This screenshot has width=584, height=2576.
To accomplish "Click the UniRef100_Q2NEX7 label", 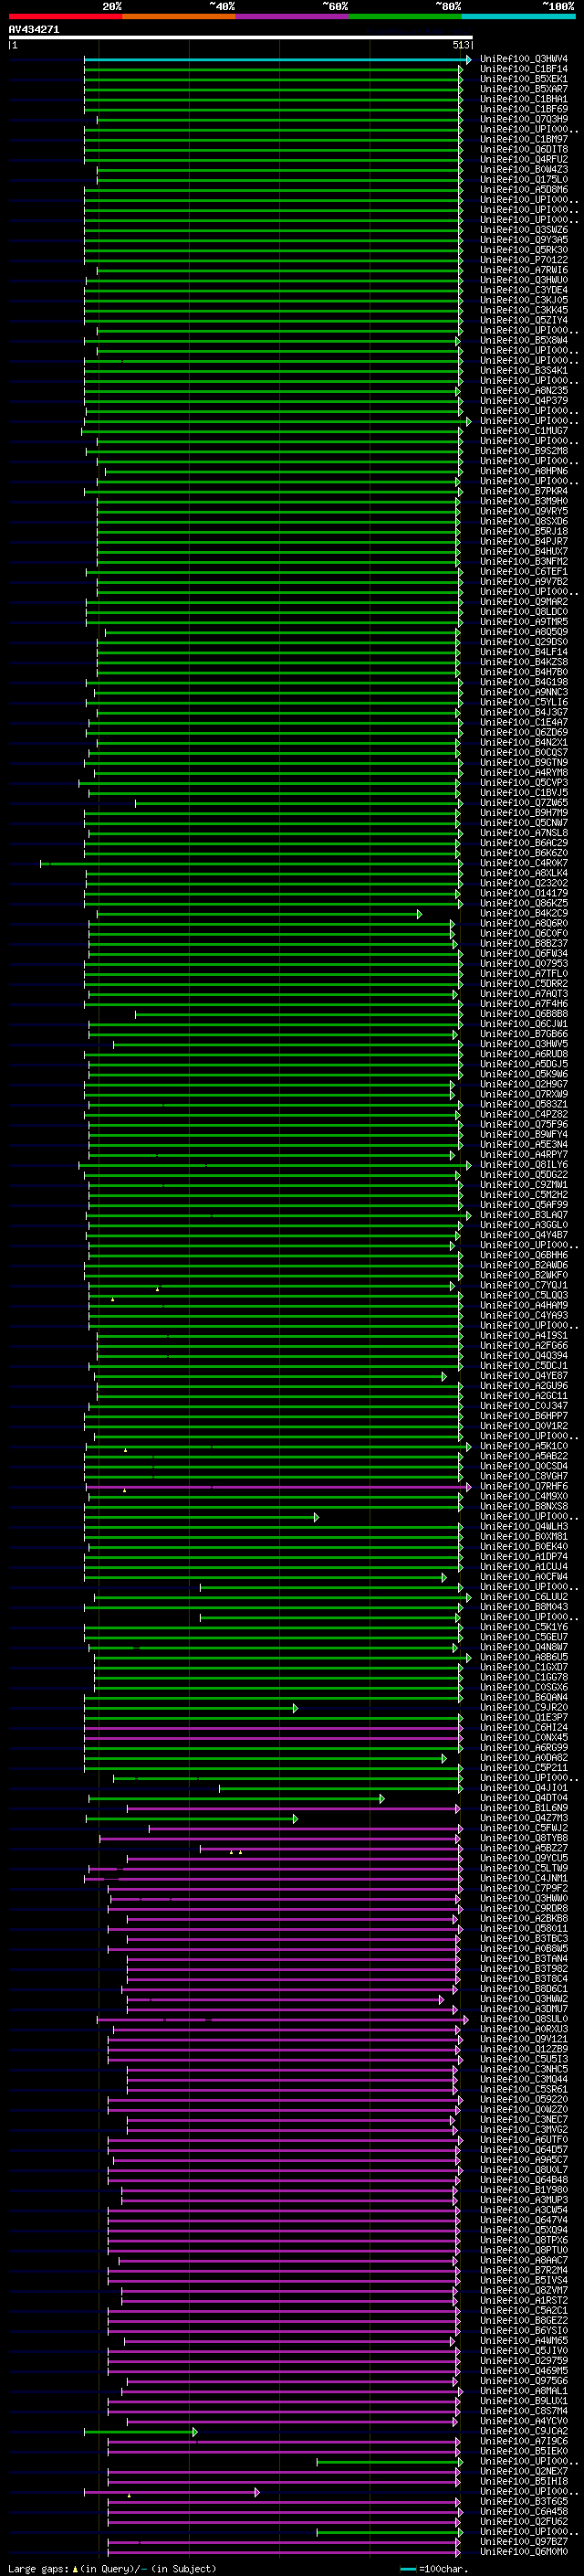I will 524,2471.
